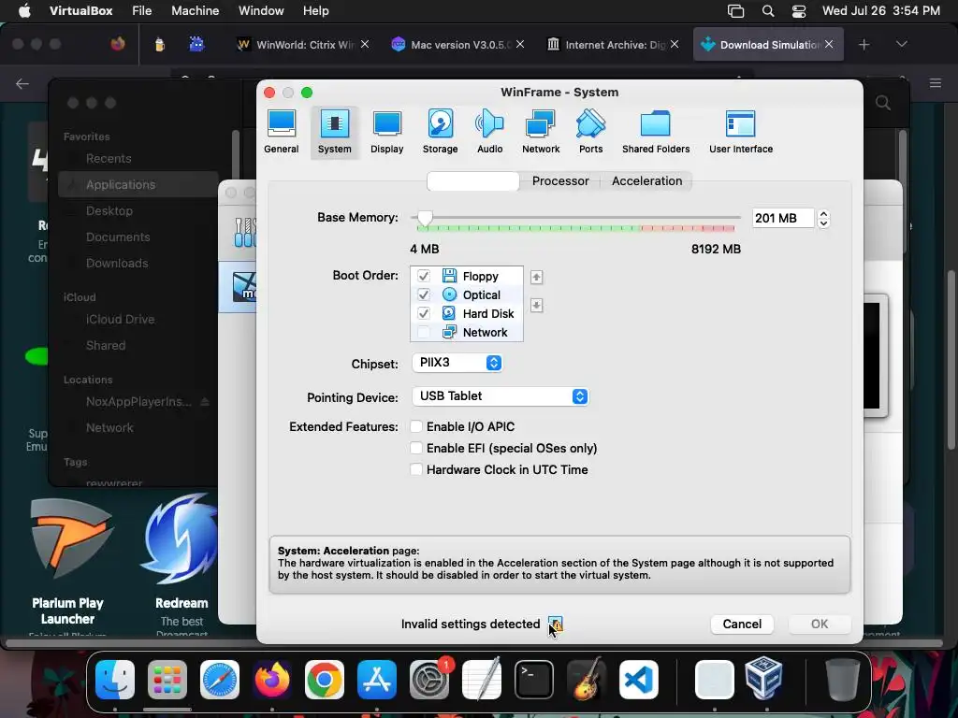
Task: Enable EFI (special OSes only) checkbox
Action: point(416,448)
